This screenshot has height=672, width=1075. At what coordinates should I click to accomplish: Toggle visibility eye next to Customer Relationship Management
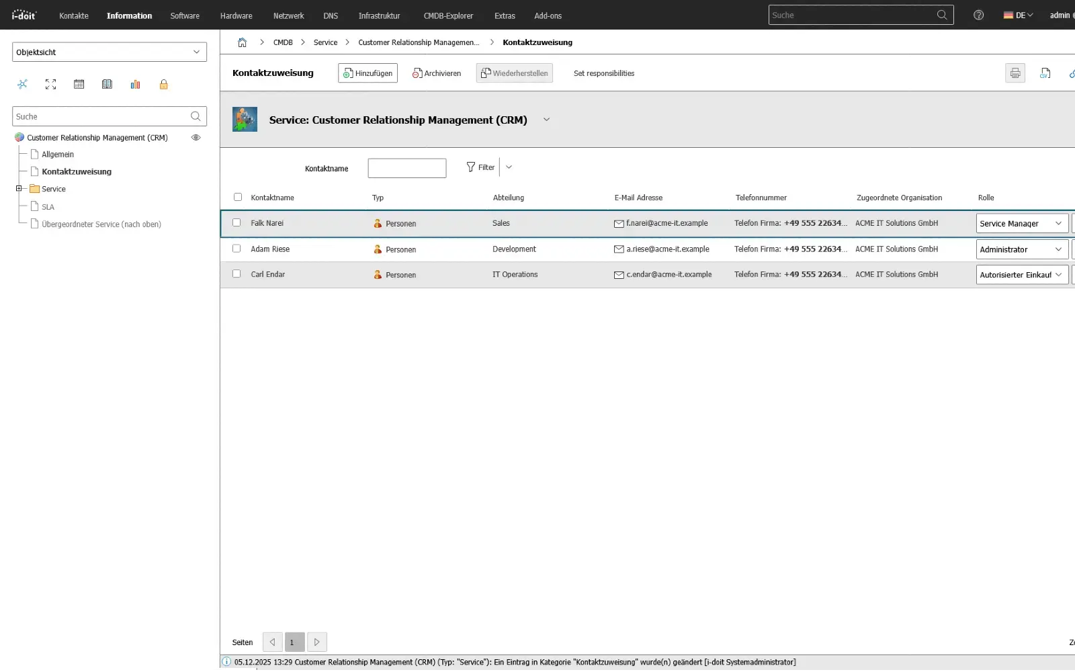[x=196, y=137]
